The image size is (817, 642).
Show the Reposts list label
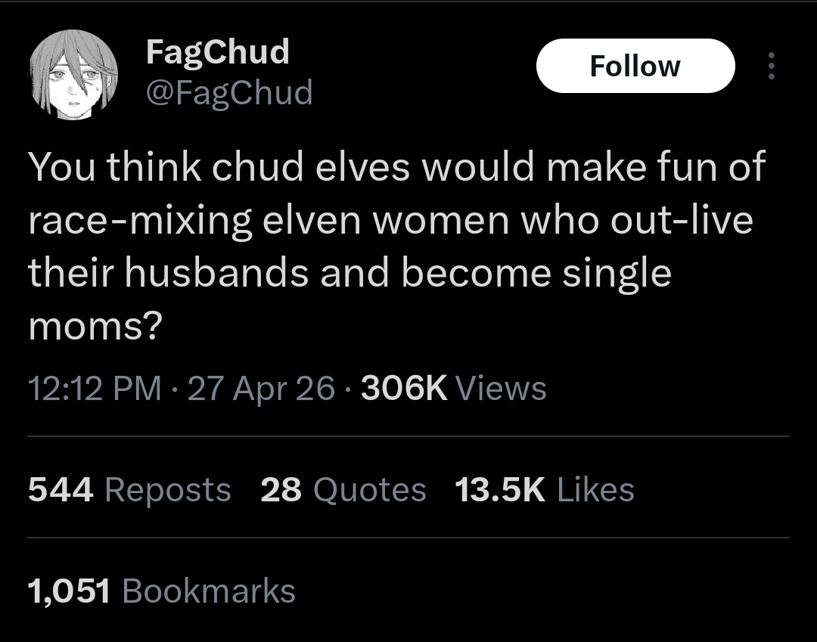click(x=168, y=491)
